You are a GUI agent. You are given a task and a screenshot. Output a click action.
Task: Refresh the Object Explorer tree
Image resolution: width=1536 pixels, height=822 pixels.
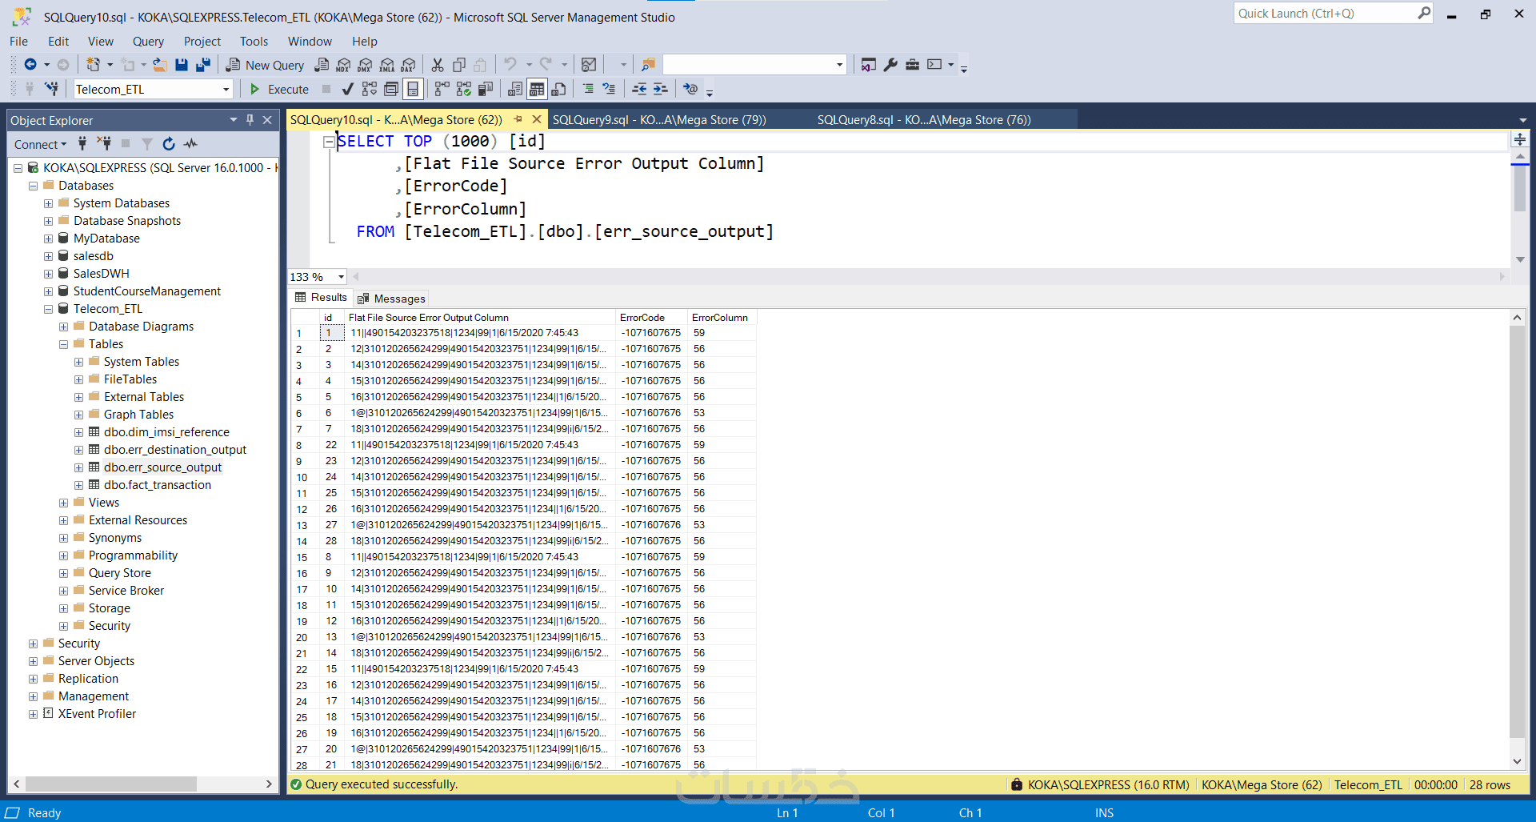click(x=169, y=144)
